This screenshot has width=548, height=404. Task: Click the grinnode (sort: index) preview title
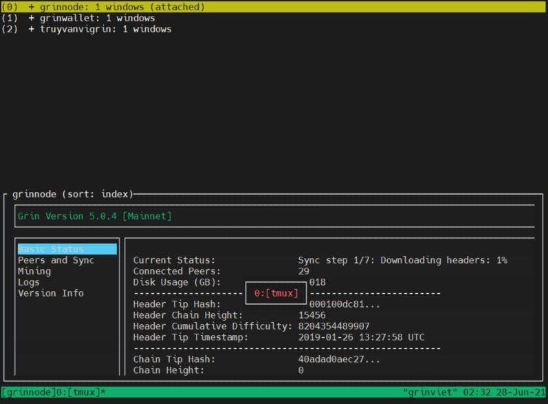tap(72, 194)
